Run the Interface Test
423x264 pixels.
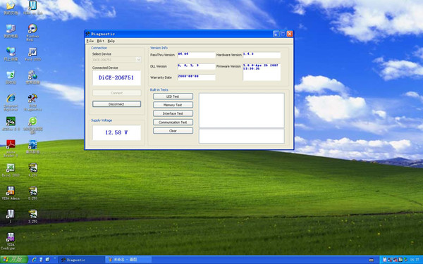173,113
